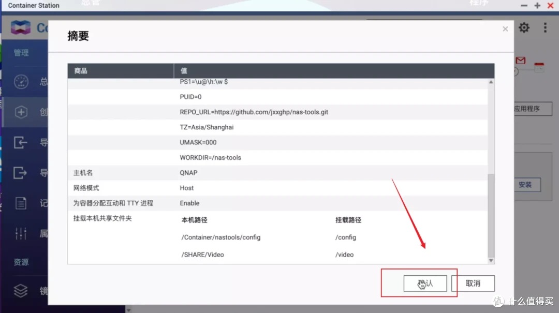This screenshot has height=313, width=559.
Task: Confirm the summary with the 确认 button
Action: pos(425,284)
